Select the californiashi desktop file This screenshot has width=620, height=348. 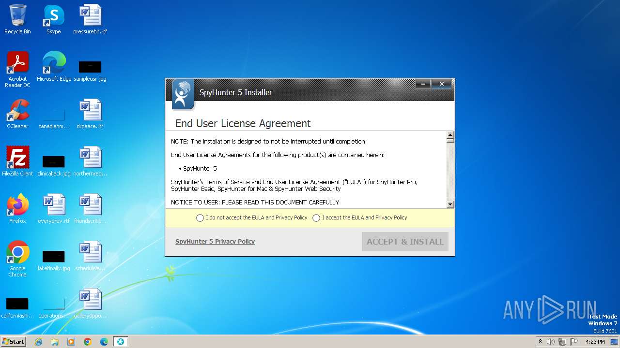tap(17, 307)
